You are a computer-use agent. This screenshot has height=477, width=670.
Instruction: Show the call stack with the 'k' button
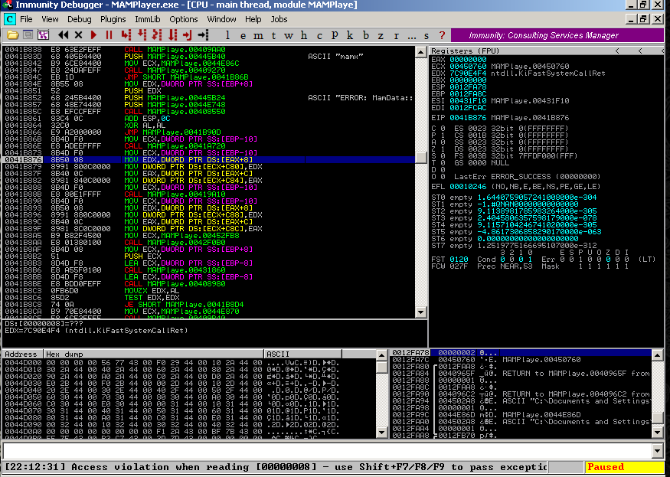[x=350, y=35]
